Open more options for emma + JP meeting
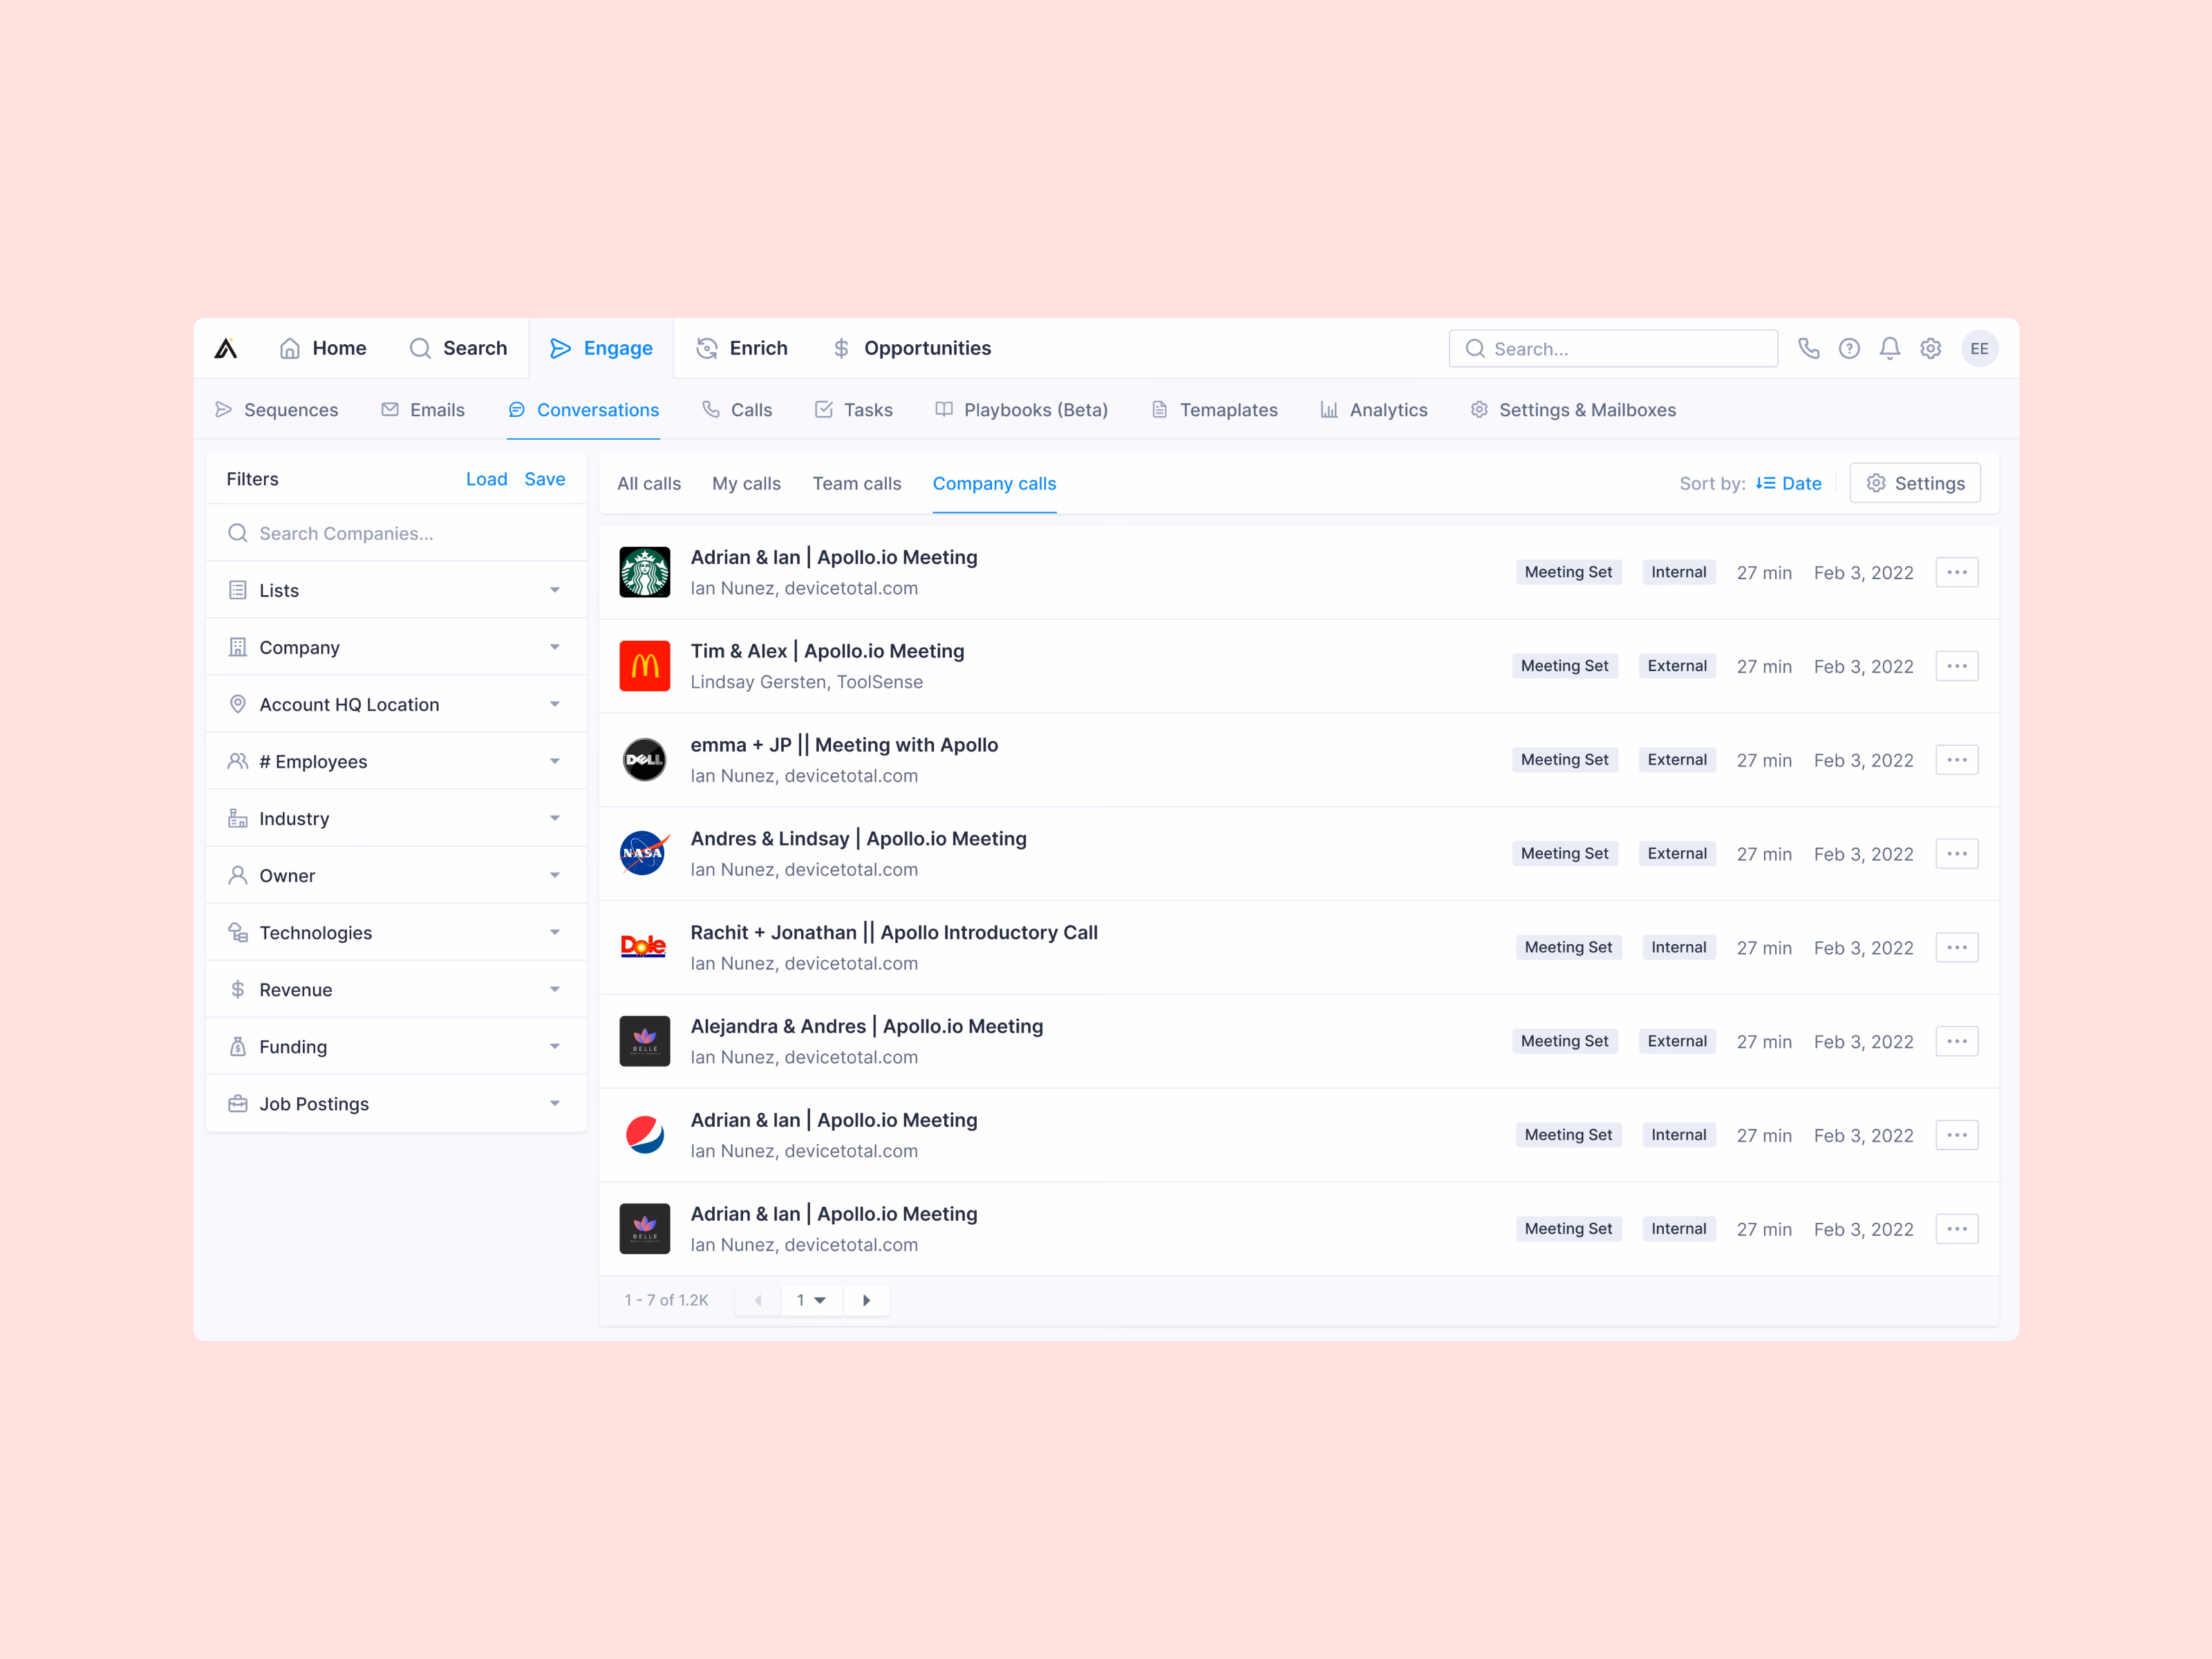The height and width of the screenshot is (1659, 2212). tap(1956, 760)
